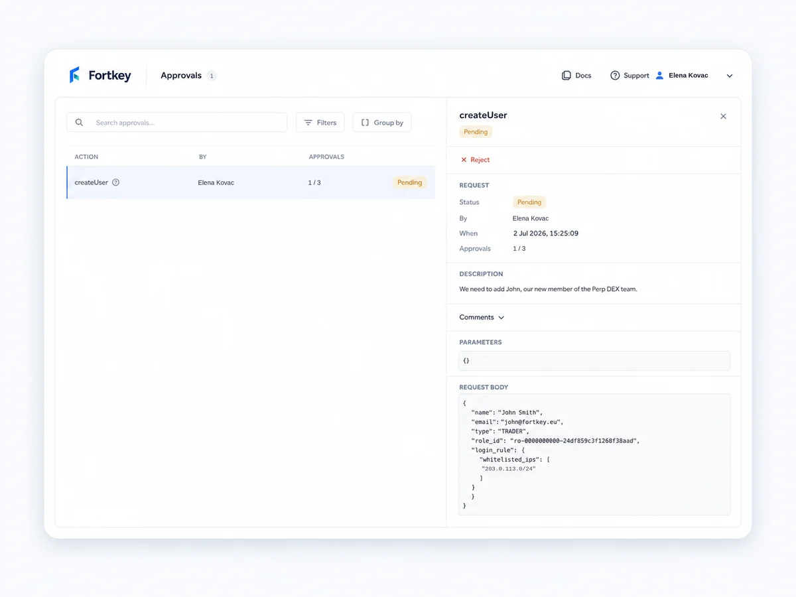Click the name John Smith line
Viewport: 796px width, 597px height.
pos(507,413)
